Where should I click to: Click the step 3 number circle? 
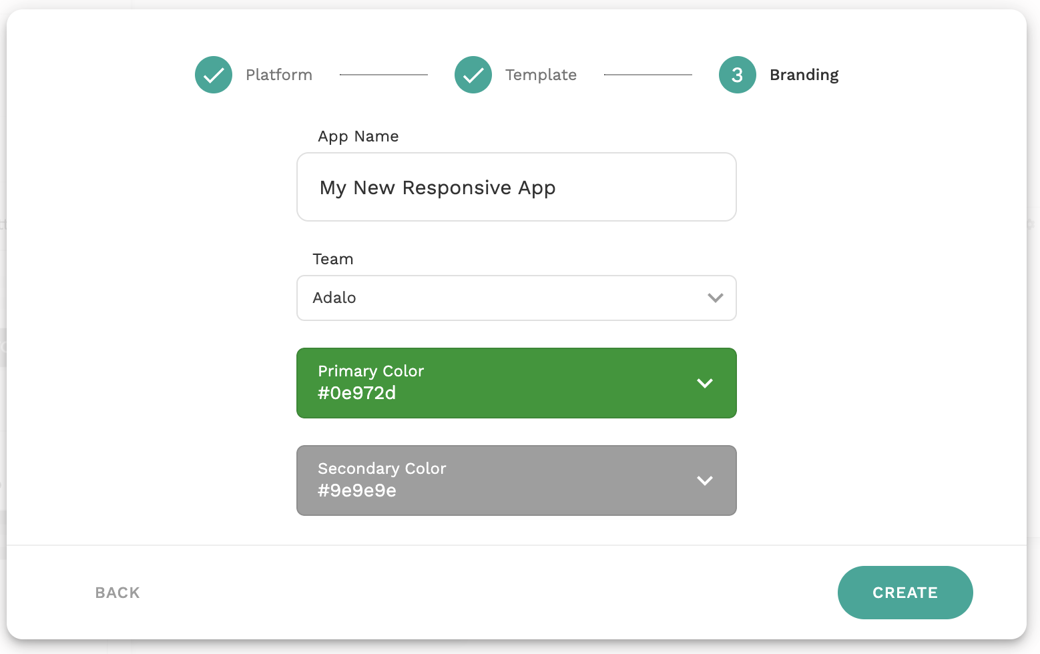click(x=737, y=75)
